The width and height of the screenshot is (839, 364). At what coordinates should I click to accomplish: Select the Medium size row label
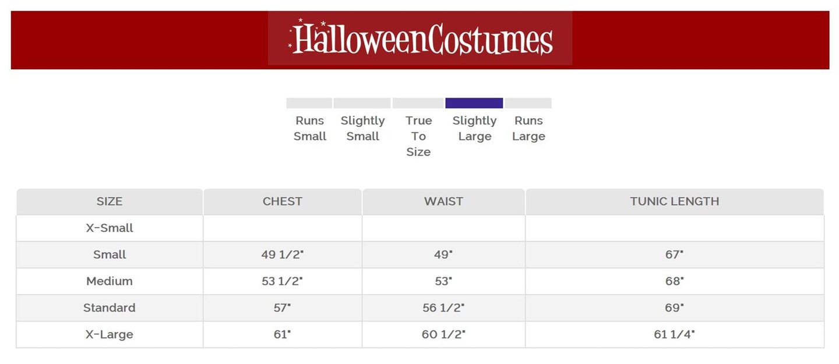coord(110,281)
